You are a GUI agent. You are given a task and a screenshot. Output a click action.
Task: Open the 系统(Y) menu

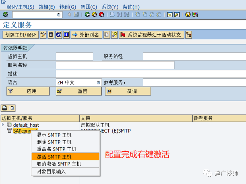coord(110,7)
